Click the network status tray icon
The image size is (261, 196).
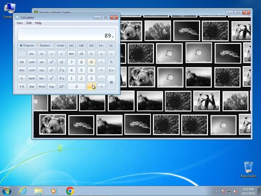(229, 191)
